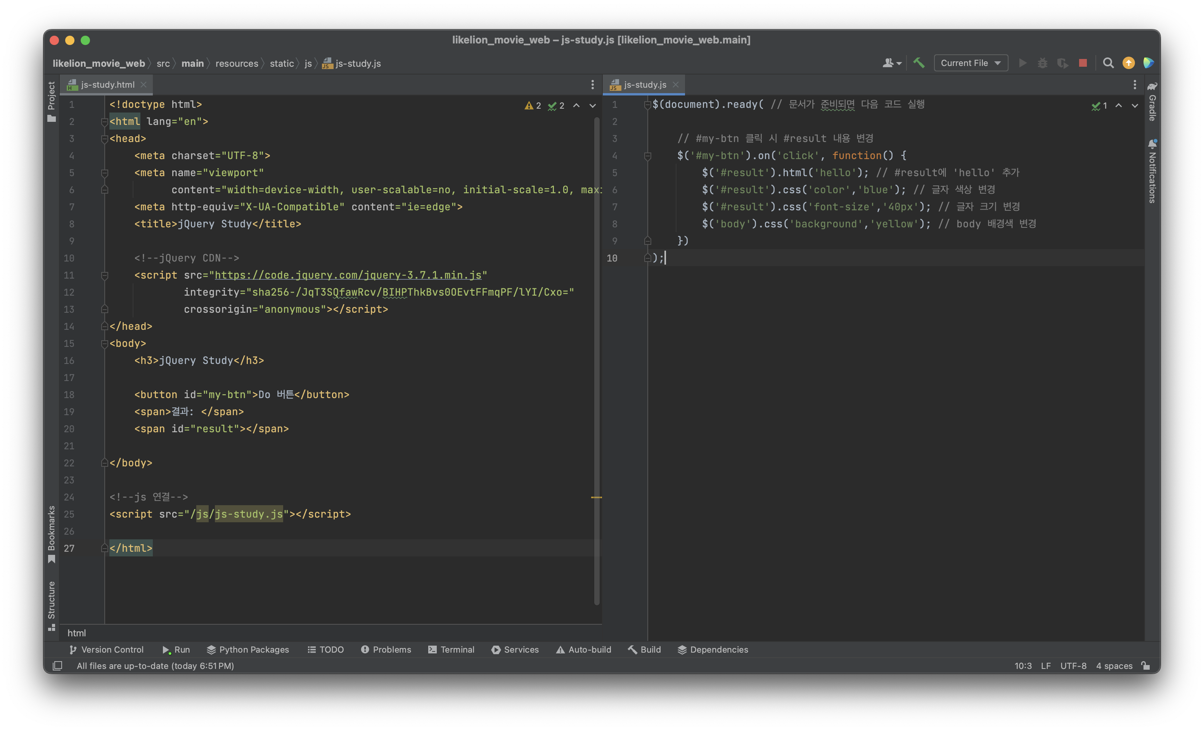Image resolution: width=1204 pixels, height=731 pixels.
Task: Click the red Stop button in toolbar
Action: coord(1083,63)
